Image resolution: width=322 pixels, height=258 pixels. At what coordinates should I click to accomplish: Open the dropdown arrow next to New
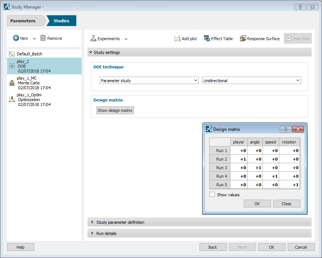pyautogui.click(x=34, y=39)
